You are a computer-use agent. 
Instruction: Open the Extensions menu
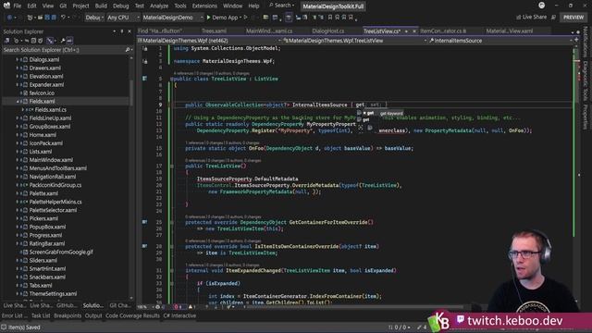pos(204,6)
